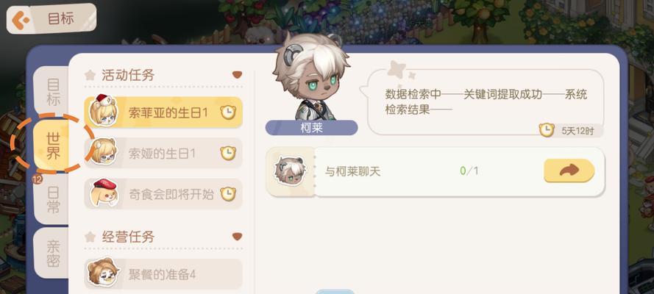Select the 聚餐的准备4 quest entry
Viewport: 654px width, 294px height.
coord(163,274)
